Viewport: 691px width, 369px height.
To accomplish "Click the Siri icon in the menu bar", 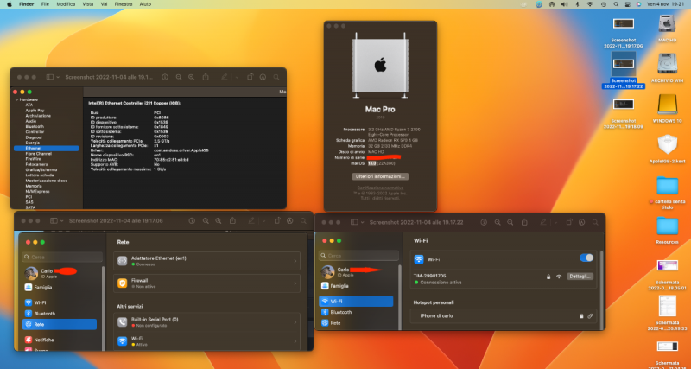I will pos(638,4).
